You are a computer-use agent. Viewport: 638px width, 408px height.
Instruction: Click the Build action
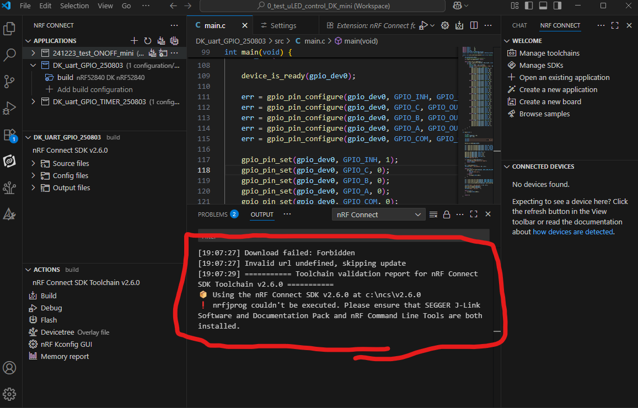click(x=49, y=296)
